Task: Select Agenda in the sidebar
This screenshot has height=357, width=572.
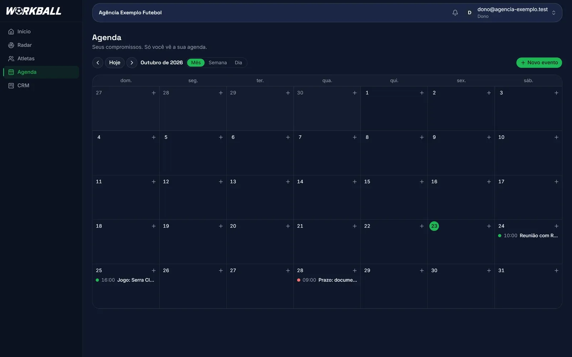Action: 41,72
